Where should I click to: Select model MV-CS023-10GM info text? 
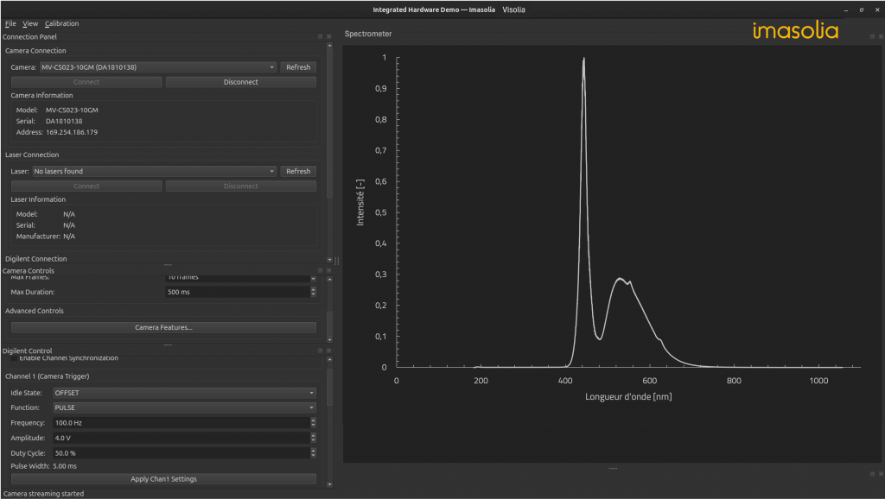point(72,111)
